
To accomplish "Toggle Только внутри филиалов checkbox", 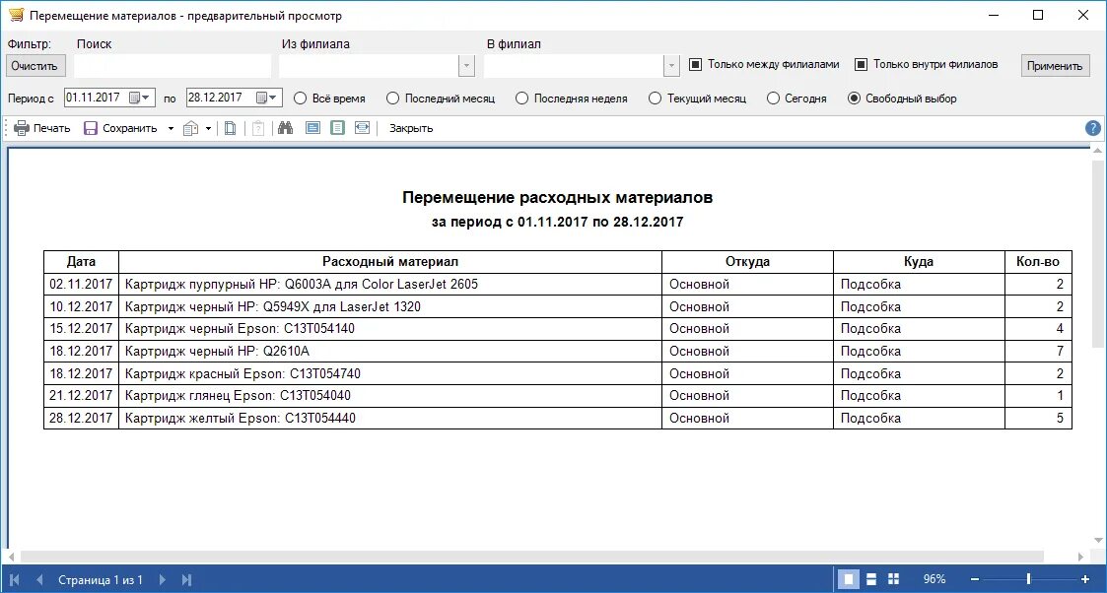I will pos(861,65).
